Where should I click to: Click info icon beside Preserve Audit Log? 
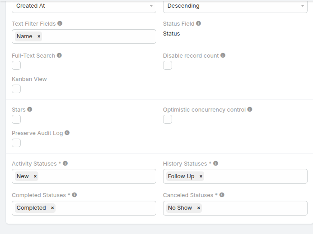(x=67, y=133)
